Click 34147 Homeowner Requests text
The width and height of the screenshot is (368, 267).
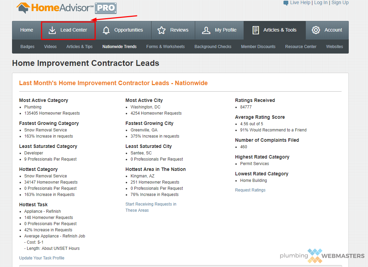pyautogui.click(x=51, y=182)
